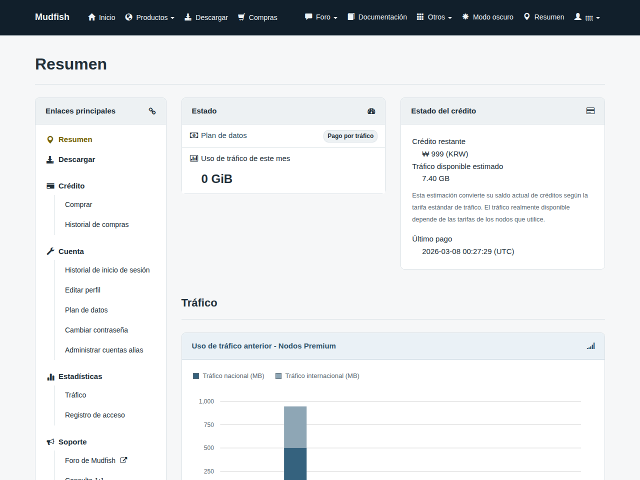Click the Pago por tráfico badge
640x480 pixels.
coord(350,136)
